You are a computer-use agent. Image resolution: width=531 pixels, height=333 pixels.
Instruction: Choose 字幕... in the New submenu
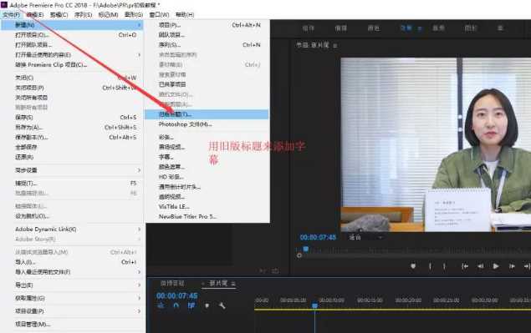207,157
